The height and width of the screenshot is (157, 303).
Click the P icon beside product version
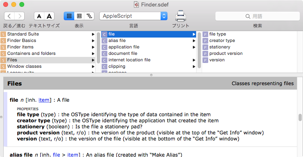coord(205,54)
